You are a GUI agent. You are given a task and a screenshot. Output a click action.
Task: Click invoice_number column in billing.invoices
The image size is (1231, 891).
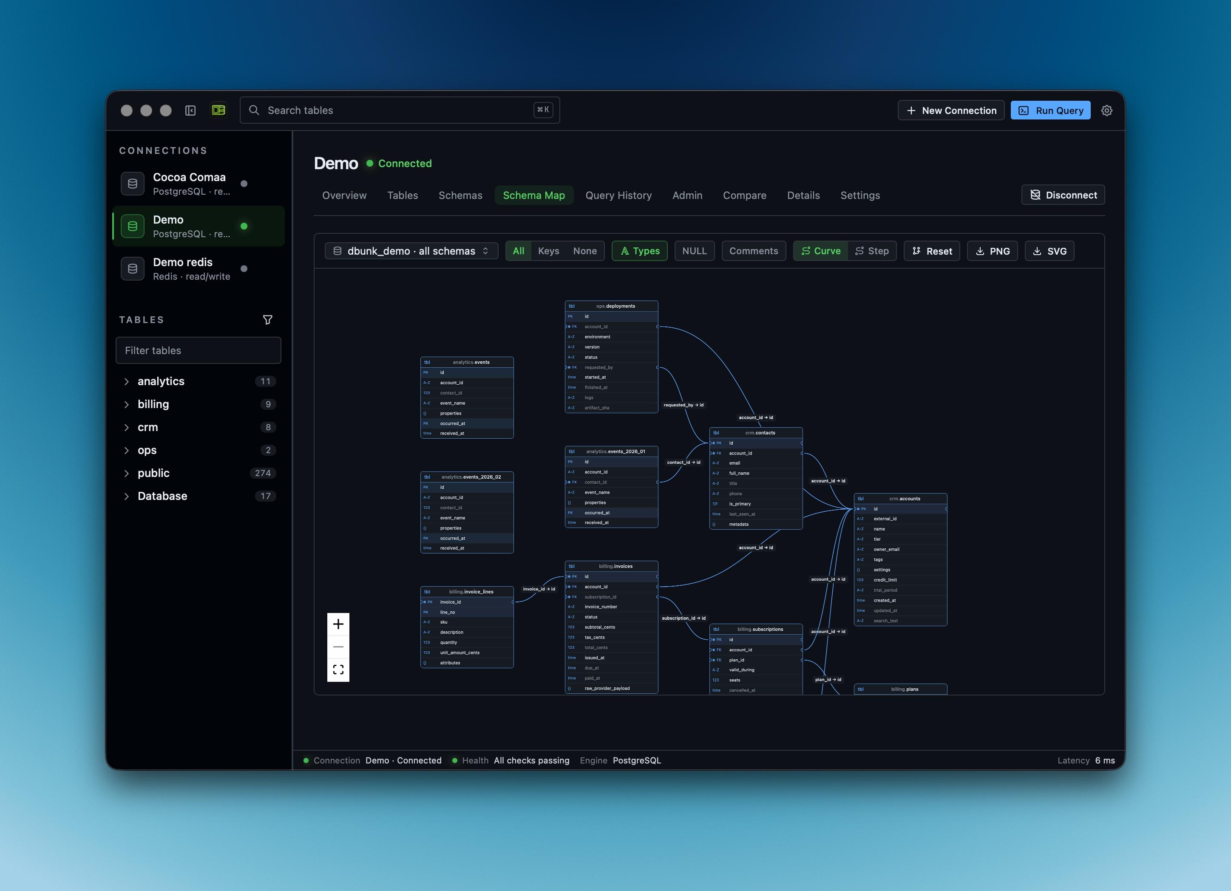click(612, 607)
